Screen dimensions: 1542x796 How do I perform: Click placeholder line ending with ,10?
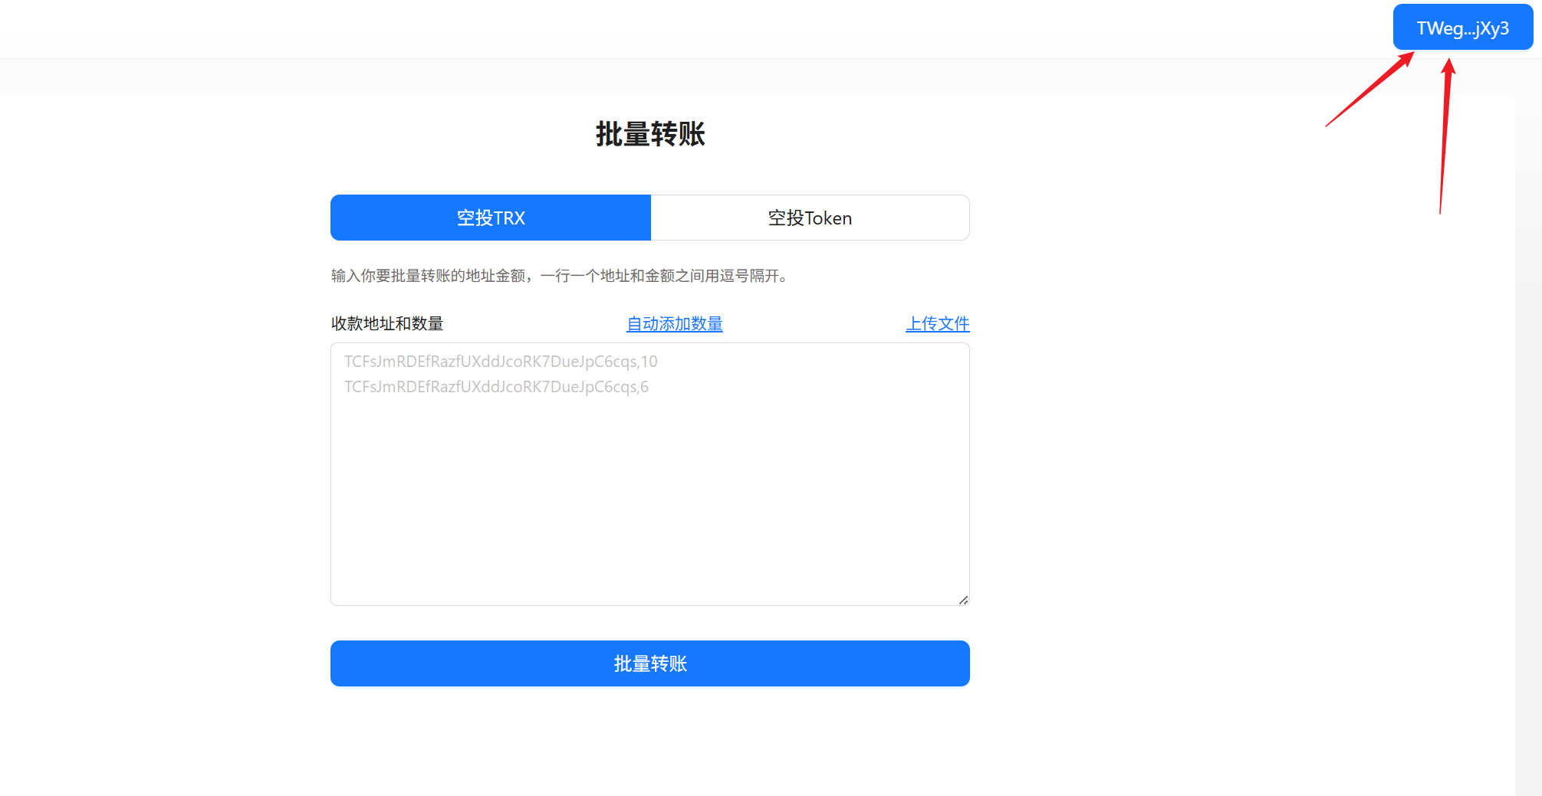coord(501,362)
